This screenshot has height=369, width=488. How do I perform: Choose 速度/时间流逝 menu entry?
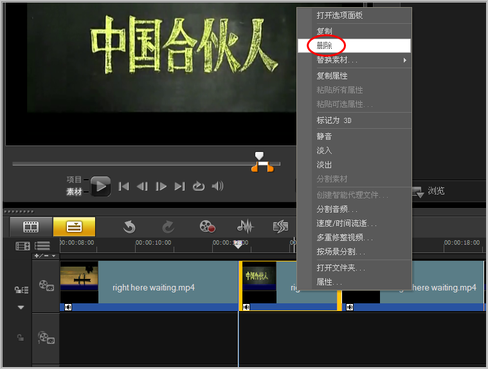[x=354, y=223]
